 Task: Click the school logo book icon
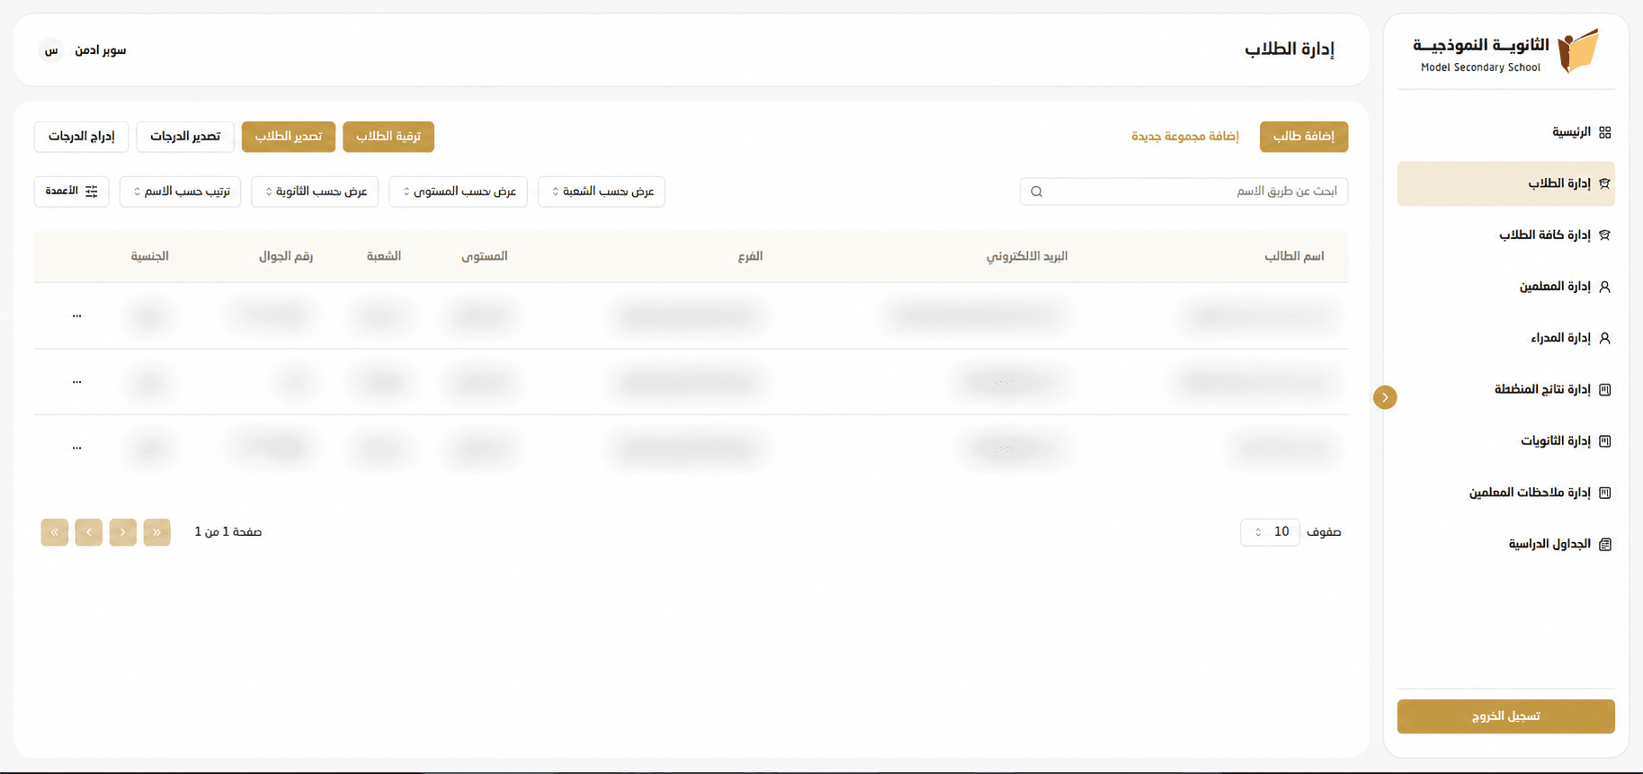(x=1578, y=51)
